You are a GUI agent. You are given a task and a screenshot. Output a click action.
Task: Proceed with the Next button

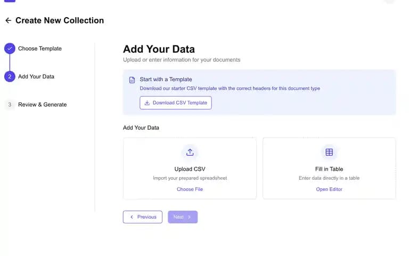183,217
